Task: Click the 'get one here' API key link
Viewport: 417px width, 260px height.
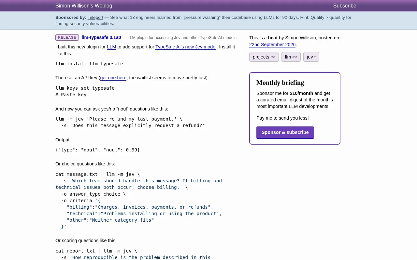Action: [x=113, y=78]
